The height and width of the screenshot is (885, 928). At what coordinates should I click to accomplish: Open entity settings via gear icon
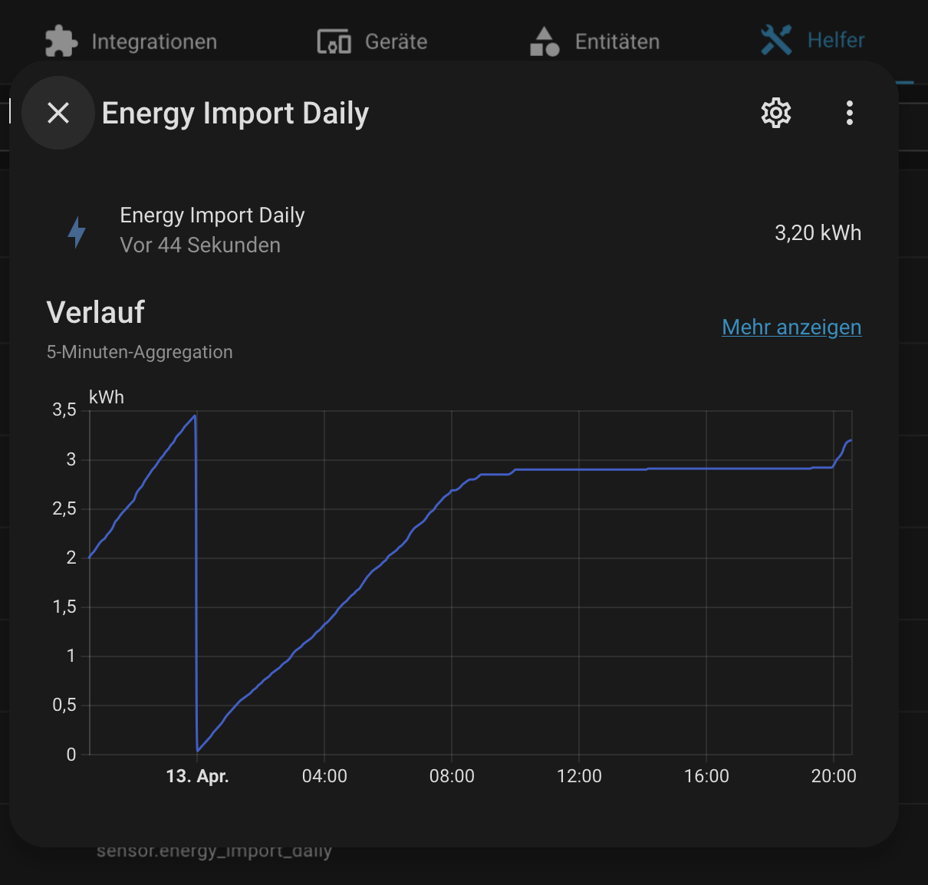(775, 113)
